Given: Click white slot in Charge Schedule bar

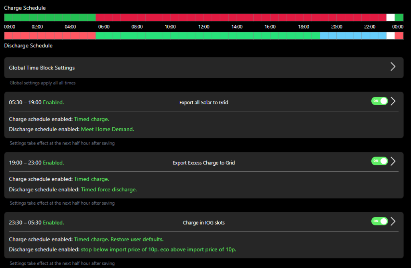Looking at the screenshot, I should pyautogui.click(x=390, y=17).
